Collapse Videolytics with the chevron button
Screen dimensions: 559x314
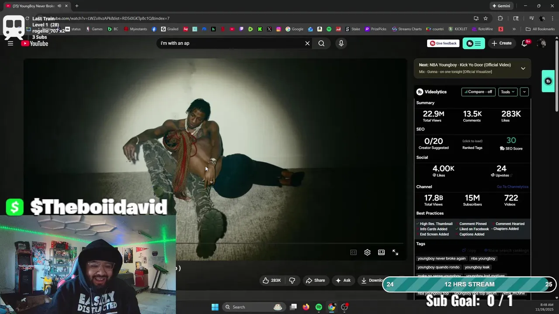point(524,92)
